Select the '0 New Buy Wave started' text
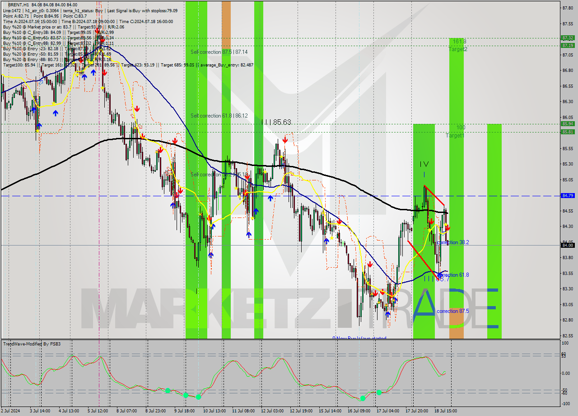The height and width of the screenshot is (416, 578). pyautogui.click(x=359, y=338)
